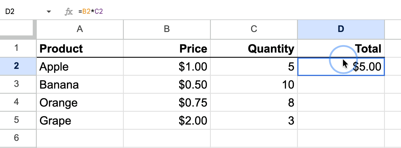Click the Orange quantity cell showing 8
The image size is (401, 148).
coord(254,103)
